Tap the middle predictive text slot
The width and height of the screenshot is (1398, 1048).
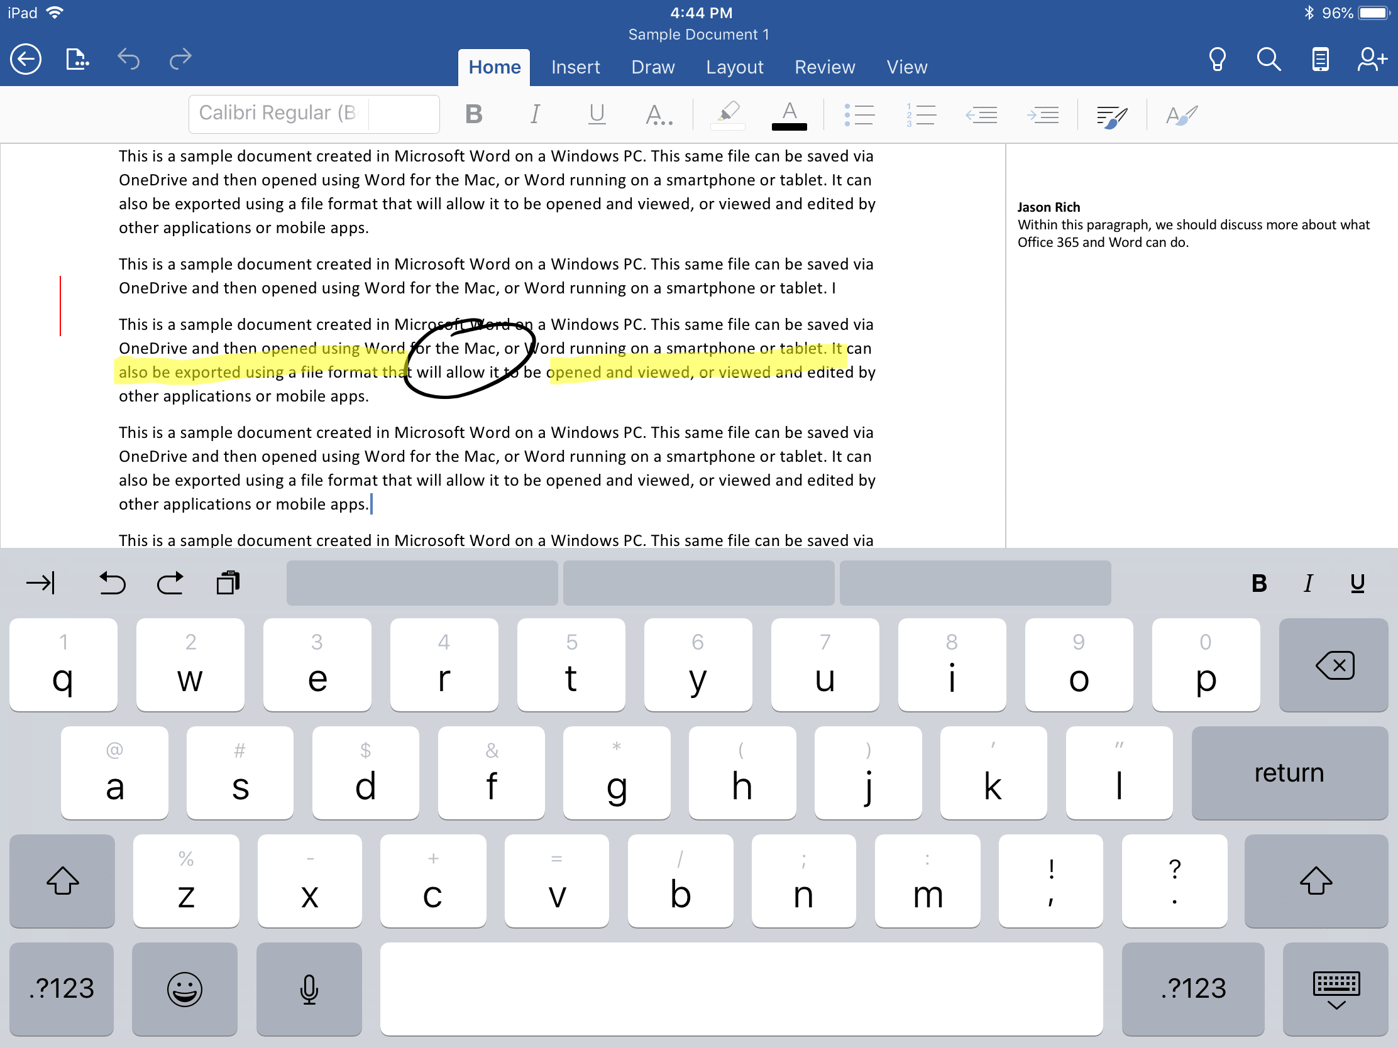pos(698,582)
